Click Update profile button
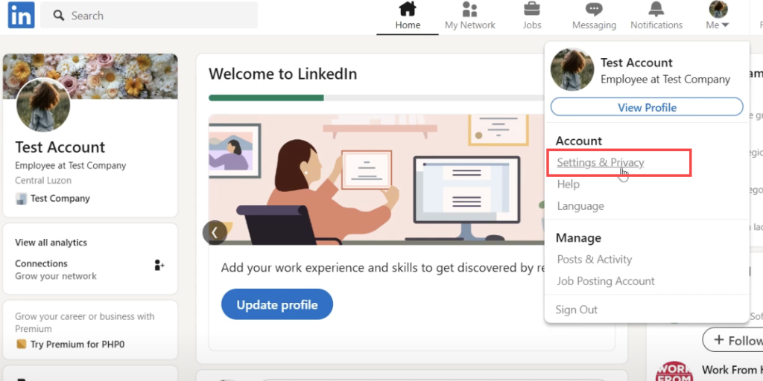Viewport: 763px width, 381px height. click(277, 304)
